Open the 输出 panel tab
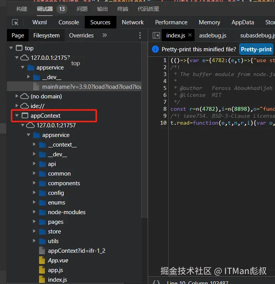Screen dimensions: 275x284 [x=102, y=9]
